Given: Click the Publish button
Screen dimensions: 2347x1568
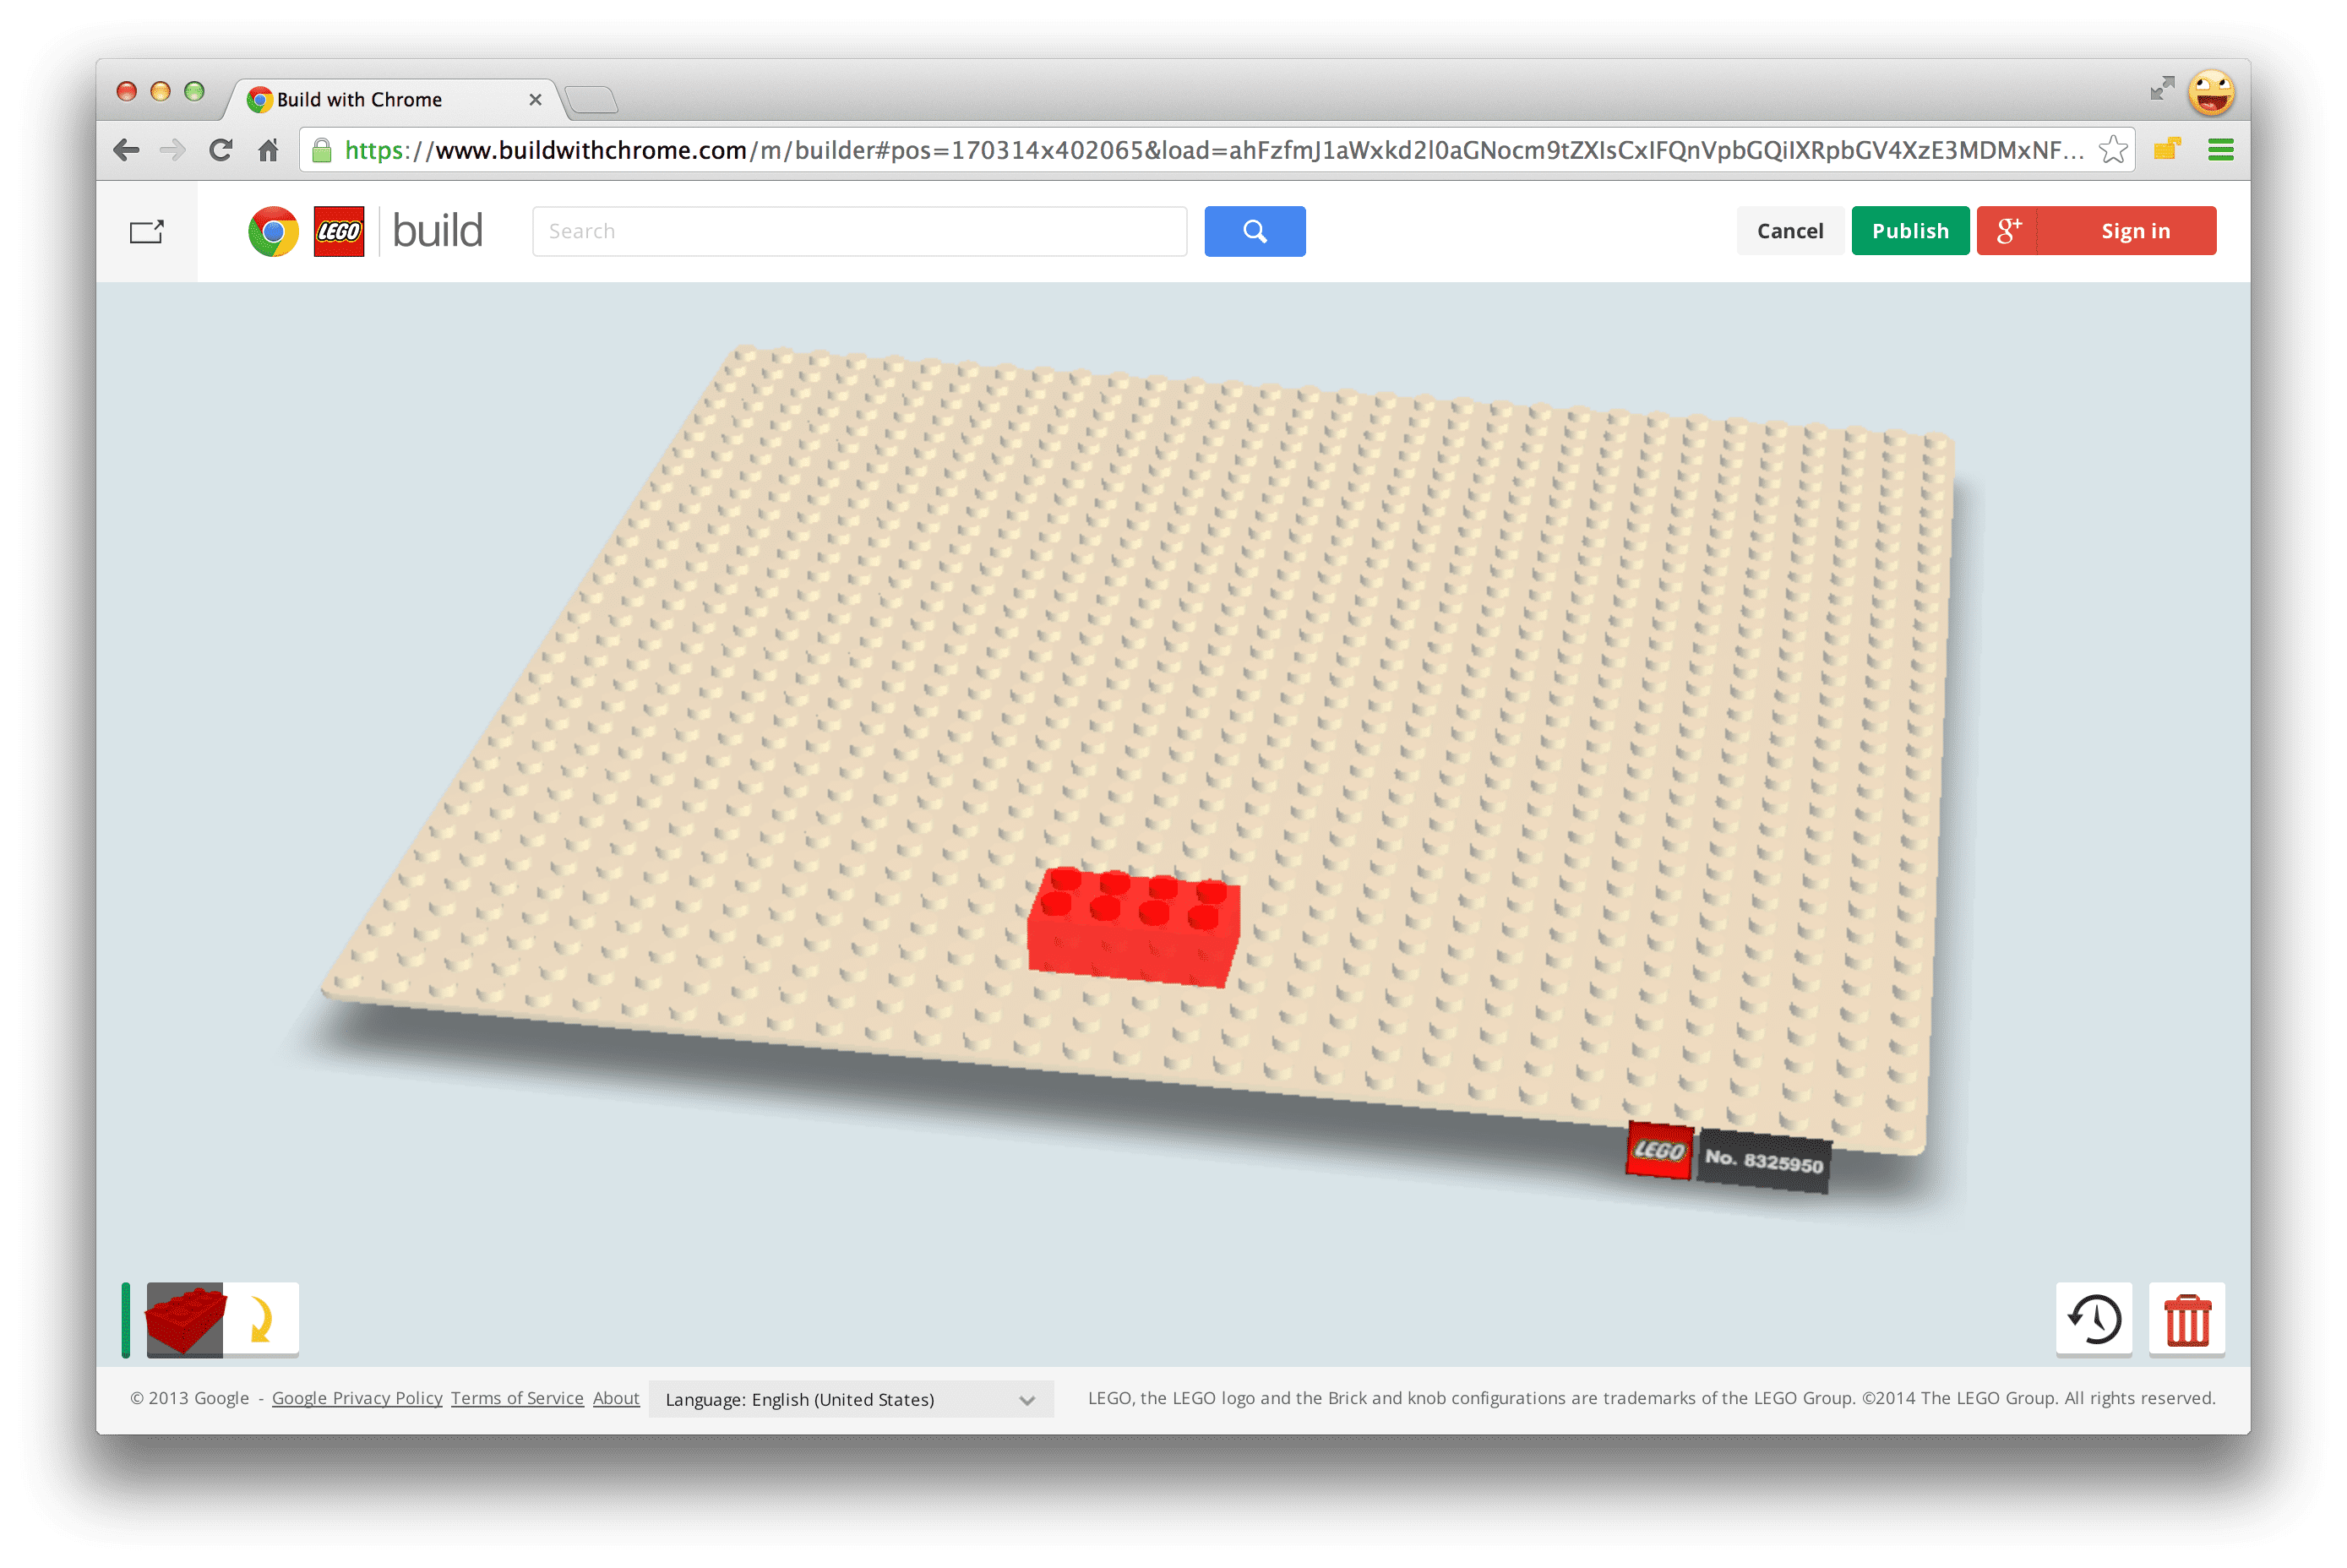Looking at the screenshot, I should [1909, 229].
